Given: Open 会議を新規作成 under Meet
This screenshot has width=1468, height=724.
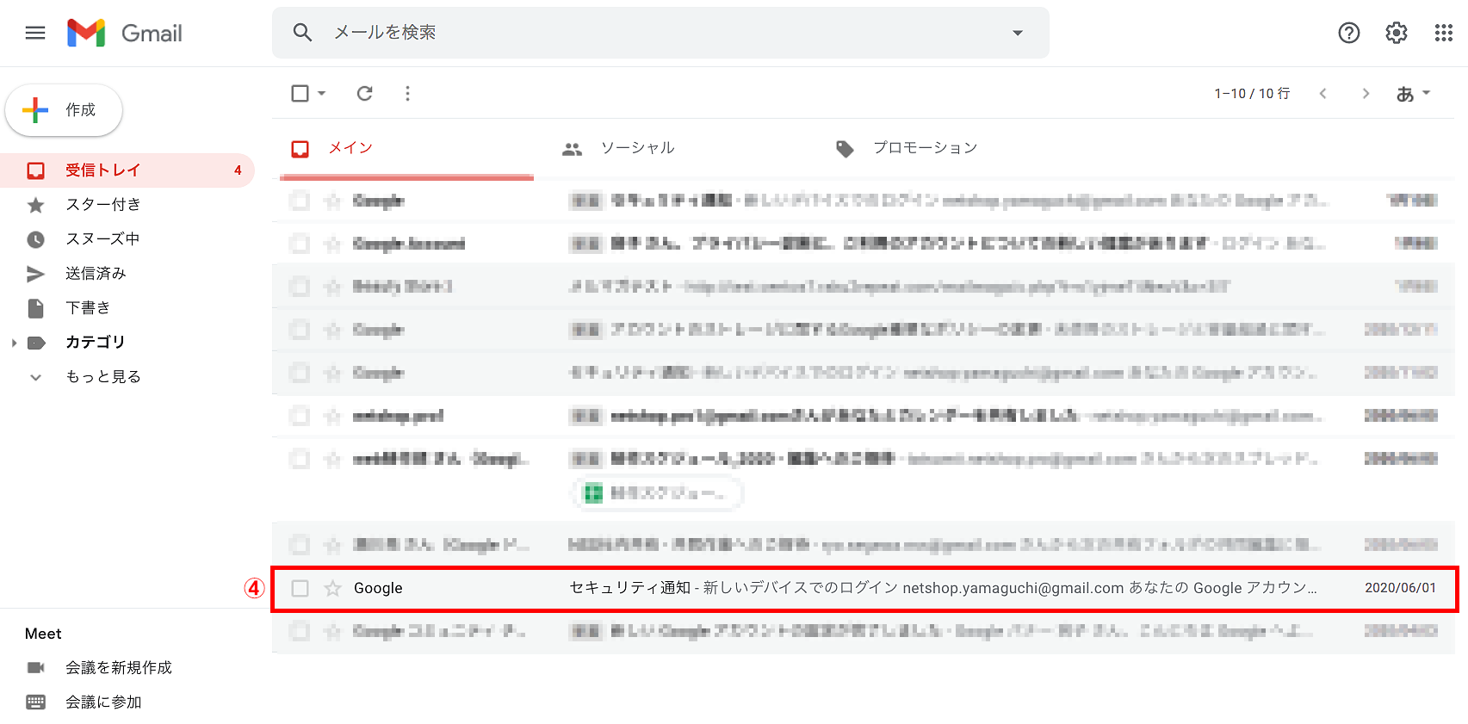Looking at the screenshot, I should (118, 667).
